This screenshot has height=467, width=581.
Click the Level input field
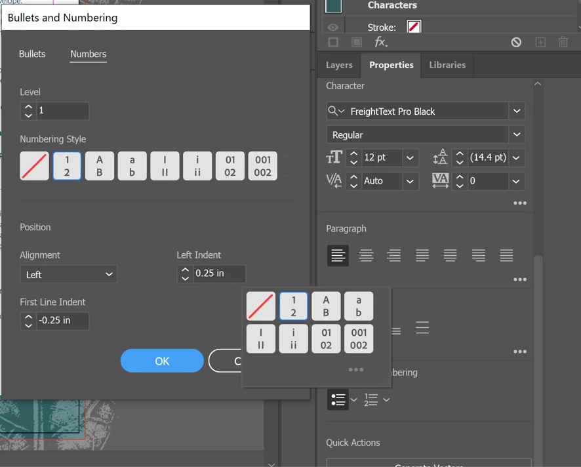62,110
